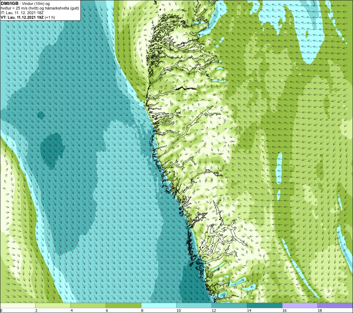Click the 16–18 m/s light purple color swatch
Screen dimensions: 353x313
[300, 306]
